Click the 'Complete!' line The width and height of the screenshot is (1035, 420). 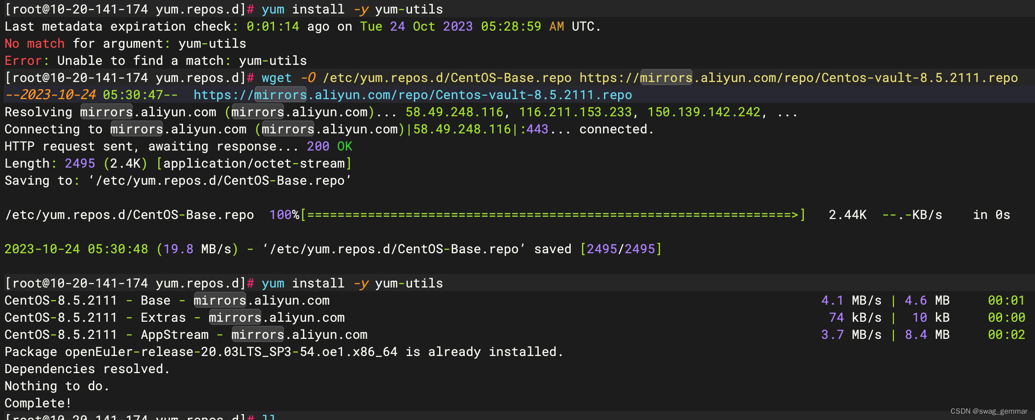point(38,403)
